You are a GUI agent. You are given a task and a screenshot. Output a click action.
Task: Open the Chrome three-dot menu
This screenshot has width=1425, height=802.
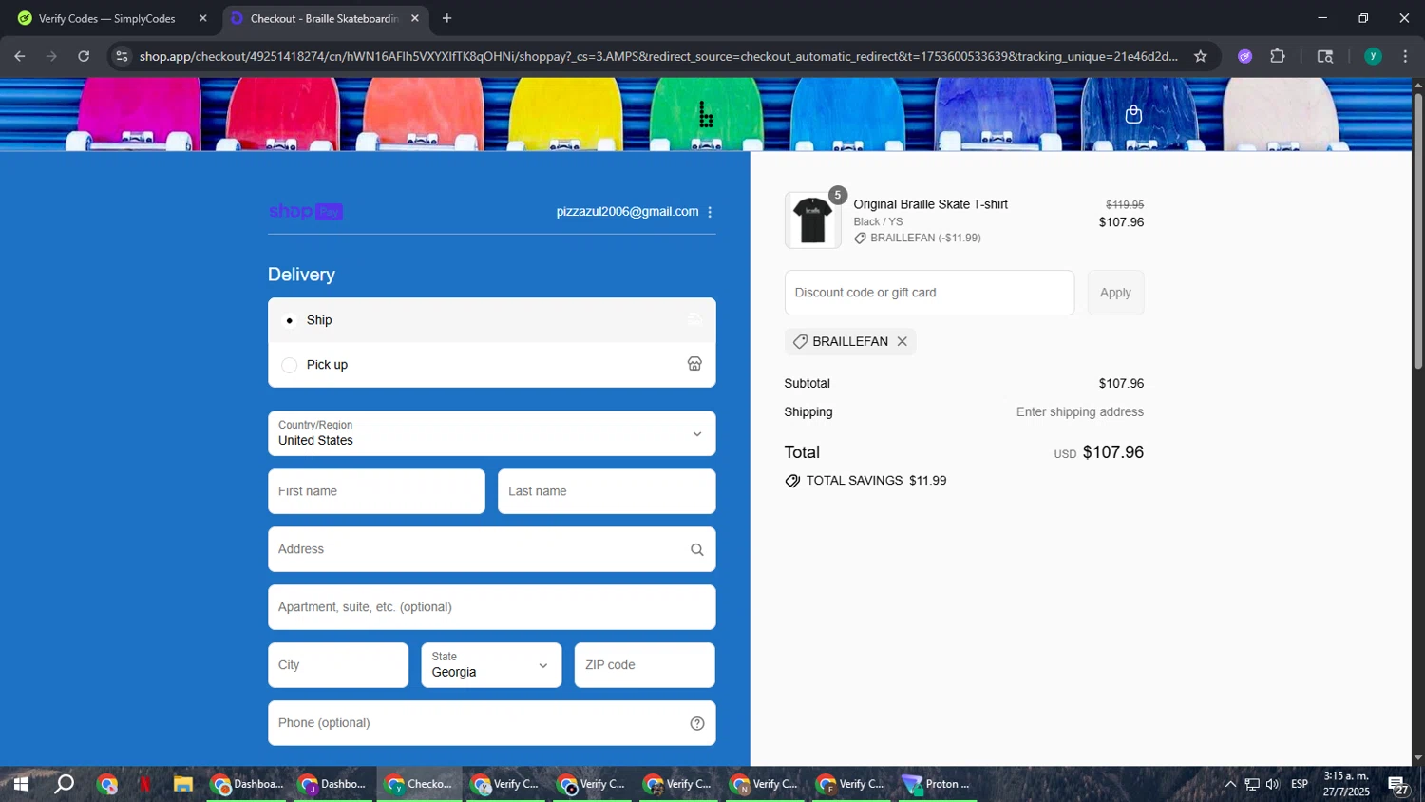[x=1405, y=56]
